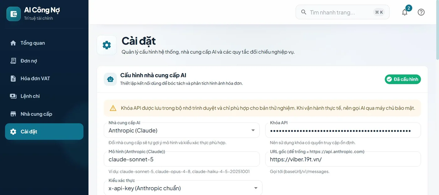The image size is (439, 195).
Task: Click the page scrollbar on the right edge
Action: [x=437, y=30]
